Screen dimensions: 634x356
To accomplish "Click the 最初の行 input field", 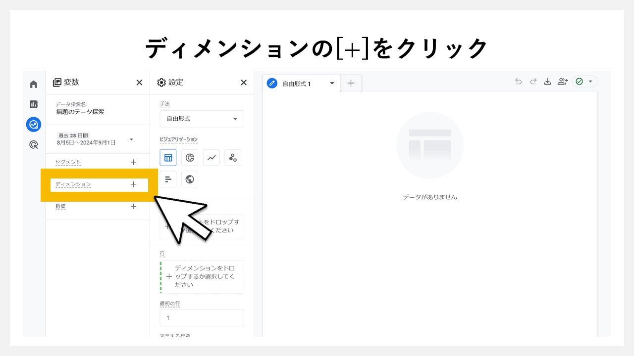I will click(202, 317).
